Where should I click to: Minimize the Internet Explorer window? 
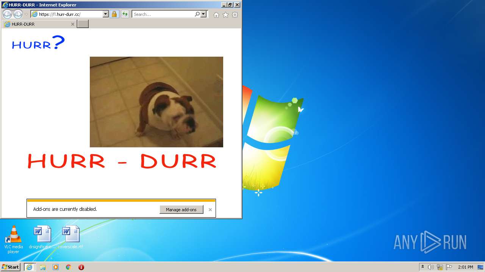(x=224, y=5)
